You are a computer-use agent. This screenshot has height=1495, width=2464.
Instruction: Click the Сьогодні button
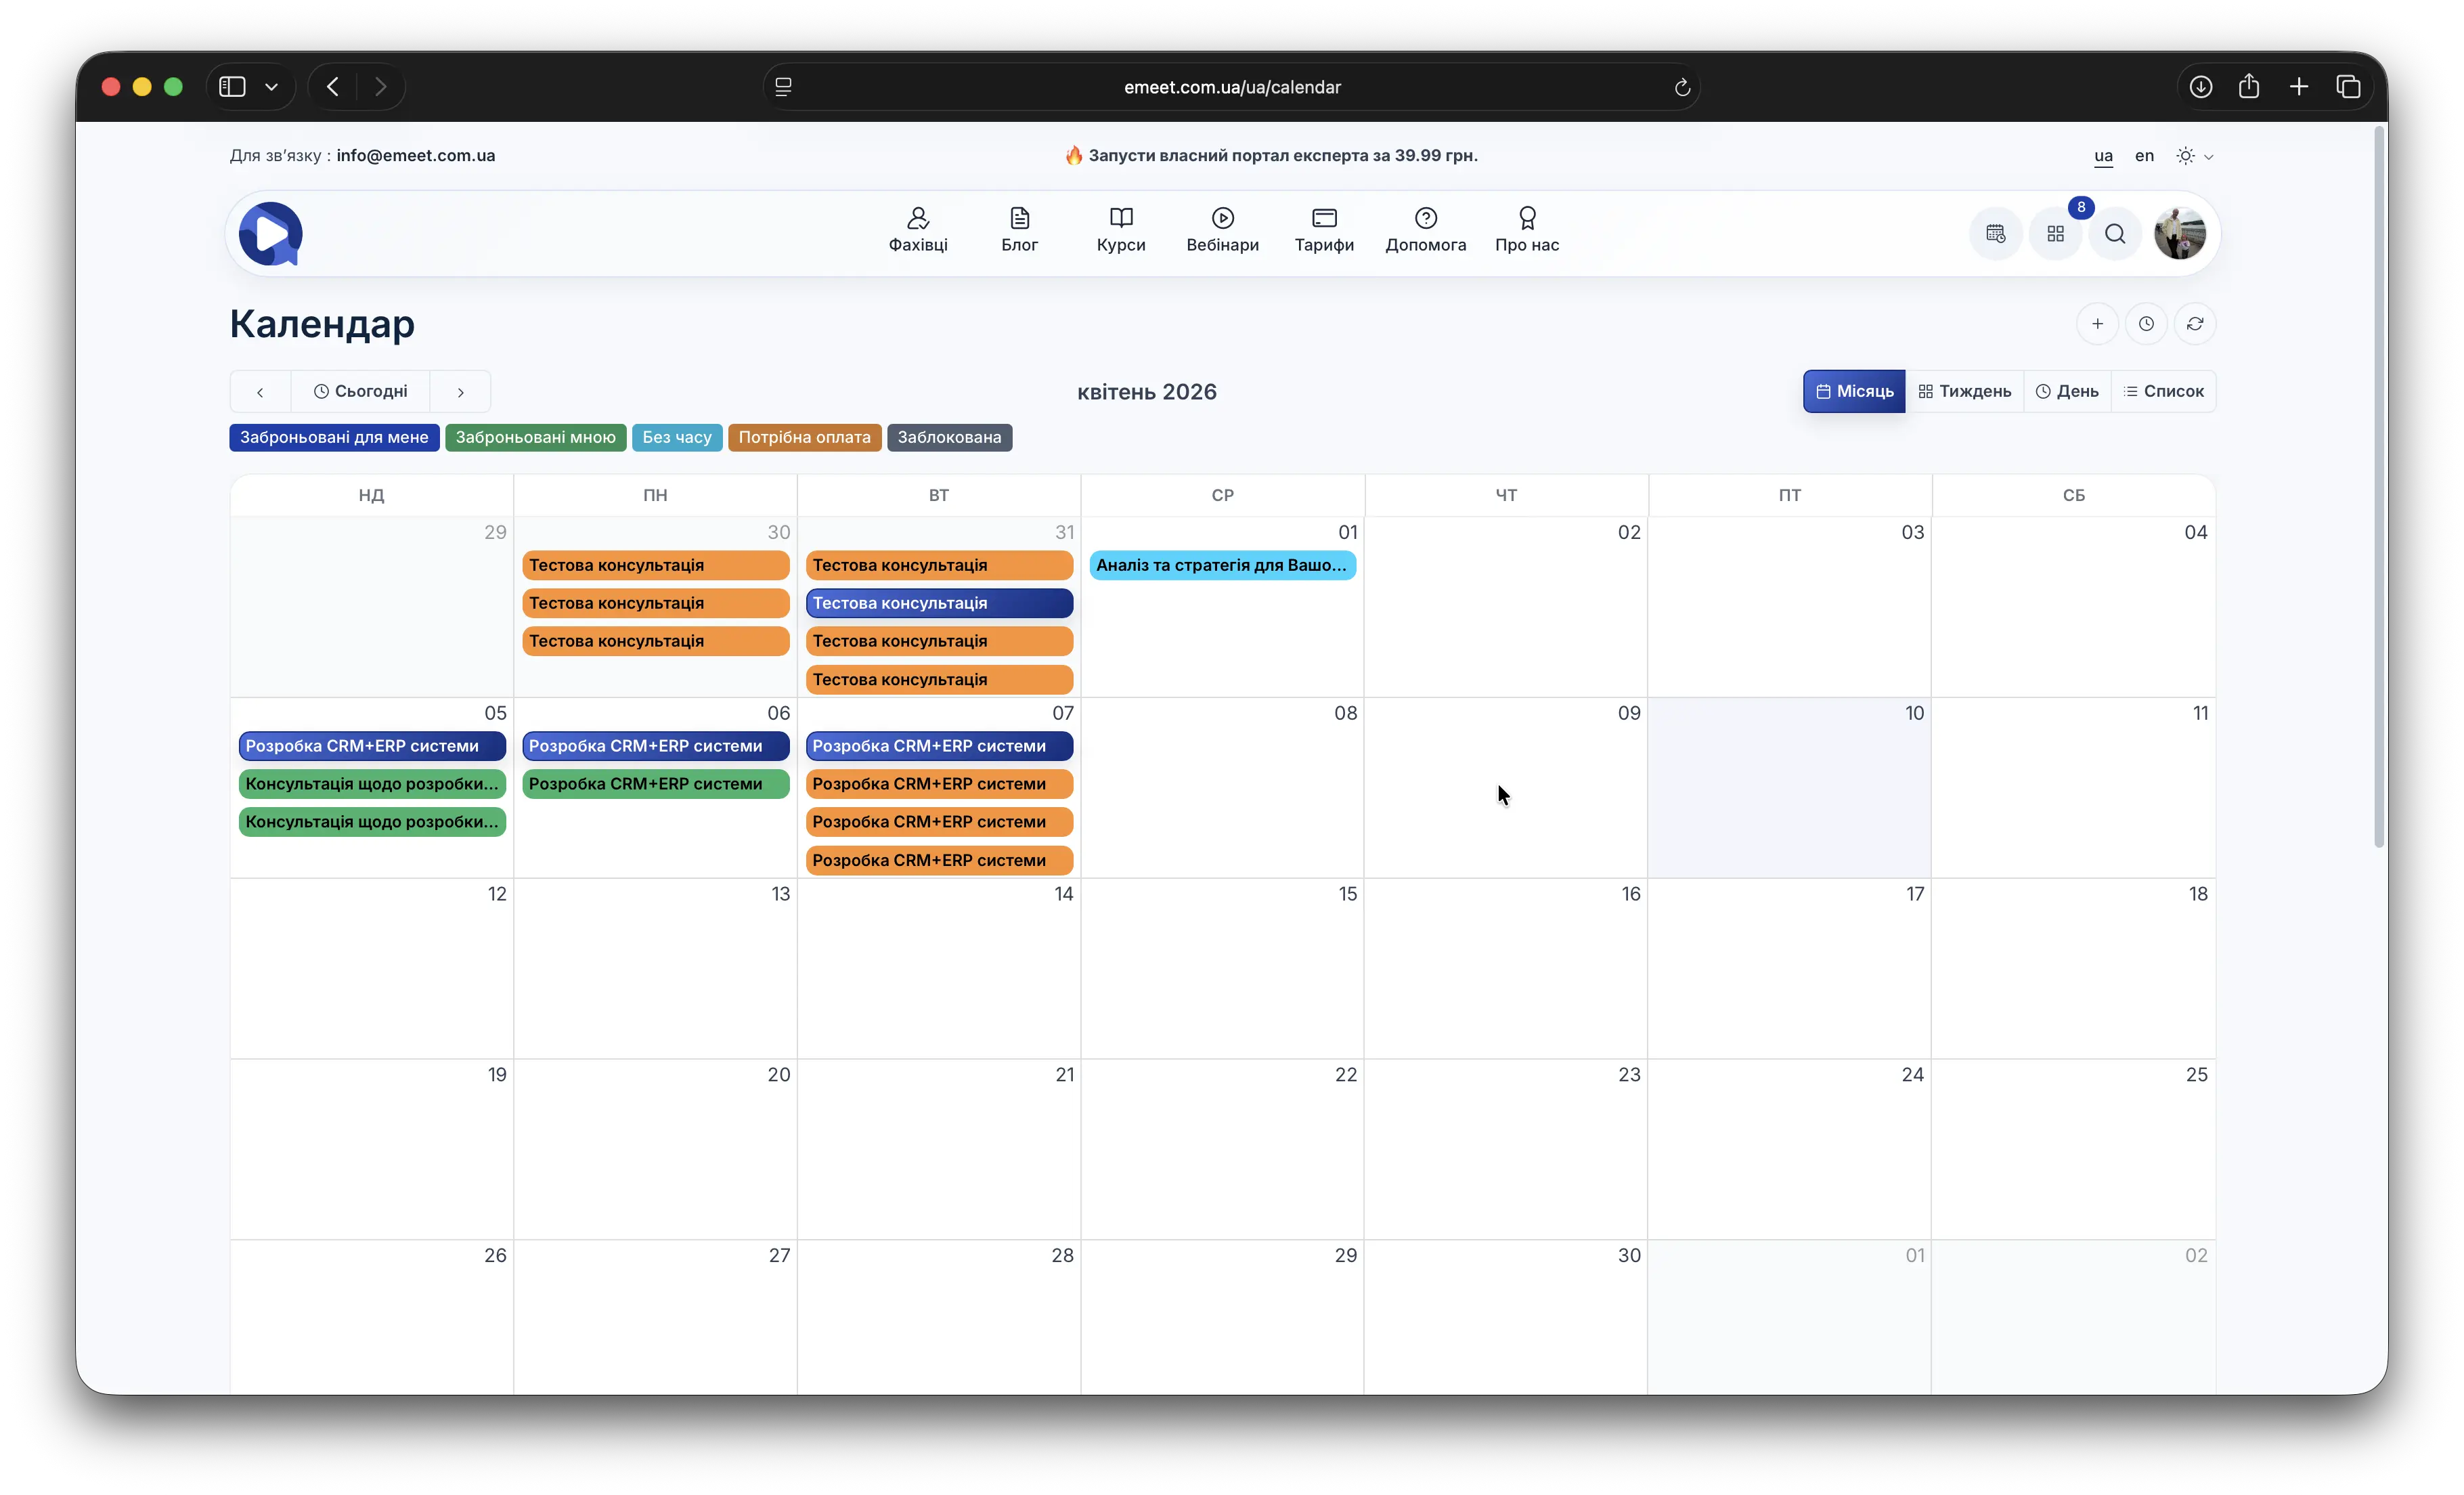point(360,391)
